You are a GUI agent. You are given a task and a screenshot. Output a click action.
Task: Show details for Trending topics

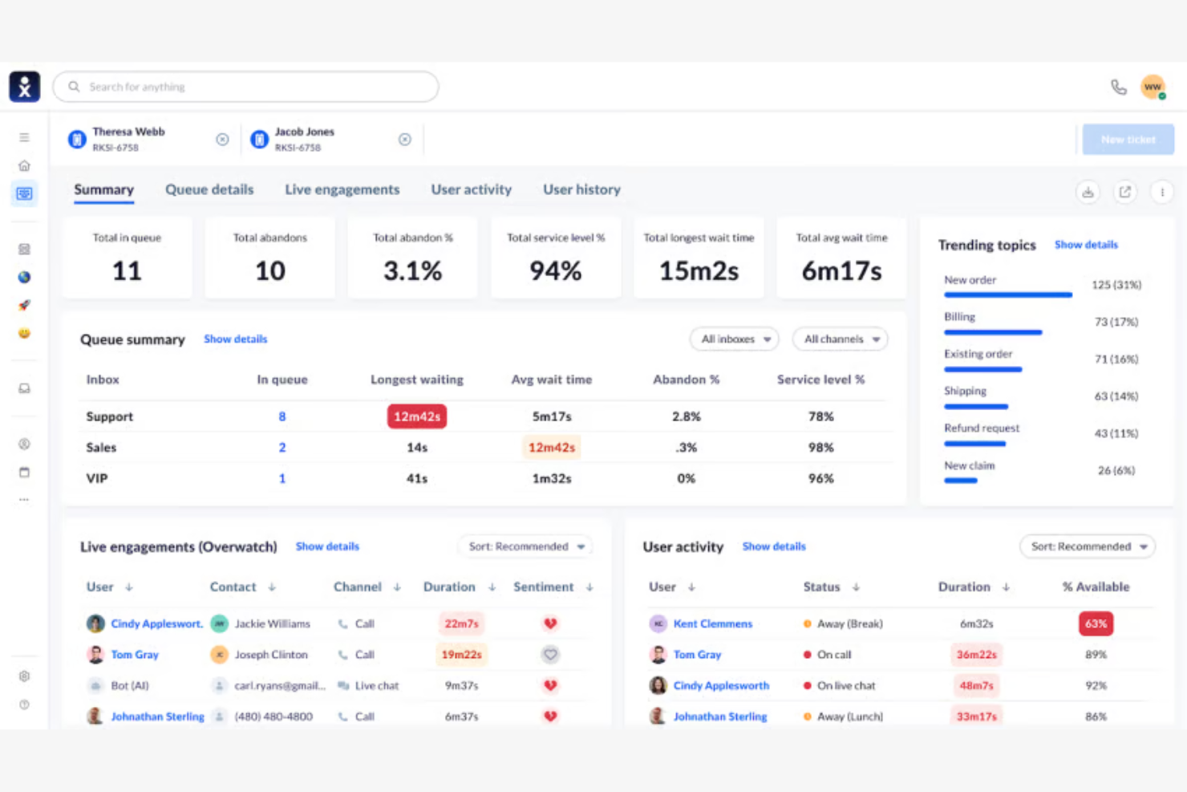coord(1086,245)
